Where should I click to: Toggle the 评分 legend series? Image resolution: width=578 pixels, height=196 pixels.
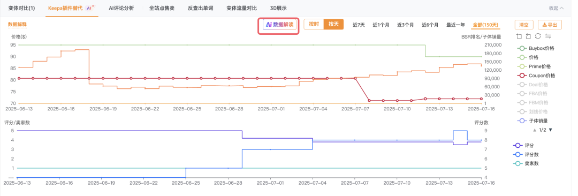[523, 146]
